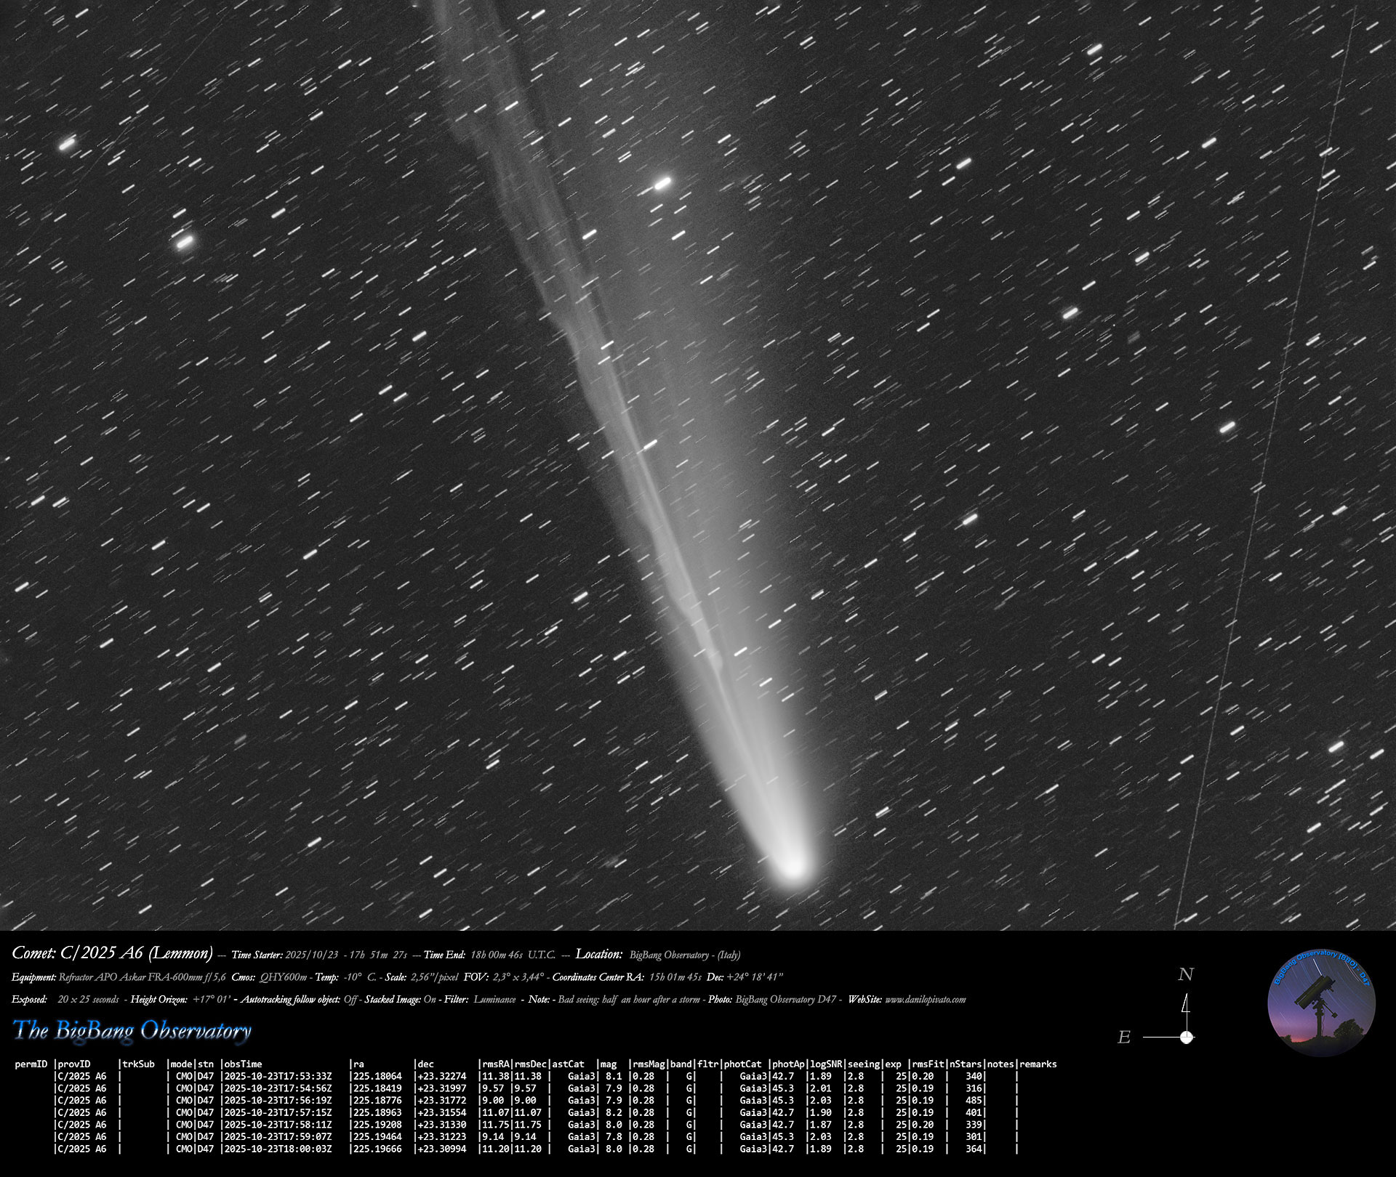Screen dimensions: 1396x1177
Task: Click the 'N' north direction label
Action: pyautogui.click(x=1185, y=975)
